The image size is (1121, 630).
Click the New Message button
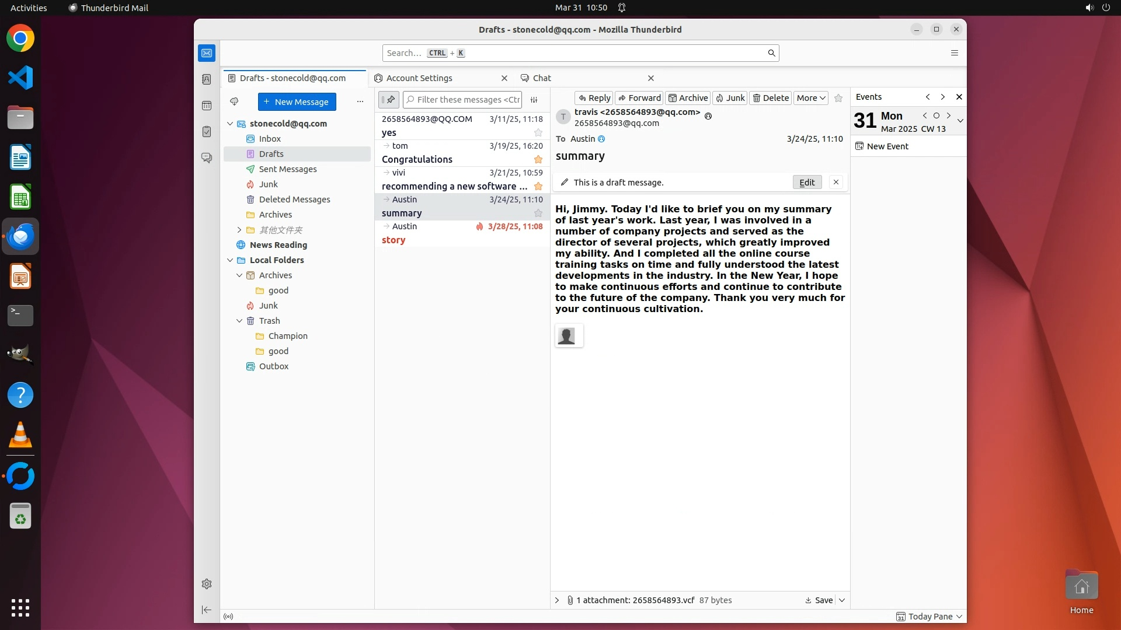coord(297,101)
